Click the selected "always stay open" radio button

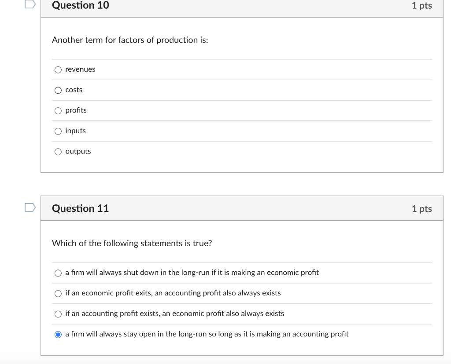click(58, 335)
